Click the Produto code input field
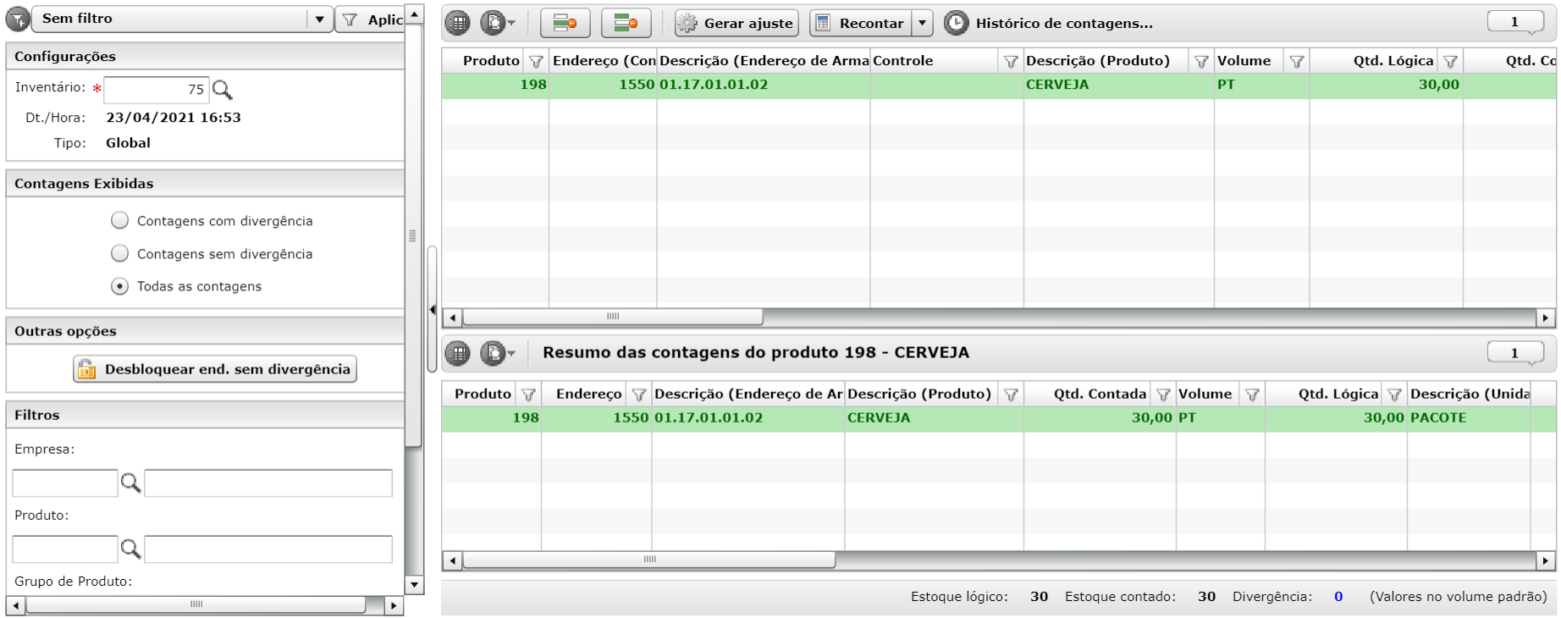This screenshot has width=1561, height=618. (65, 549)
